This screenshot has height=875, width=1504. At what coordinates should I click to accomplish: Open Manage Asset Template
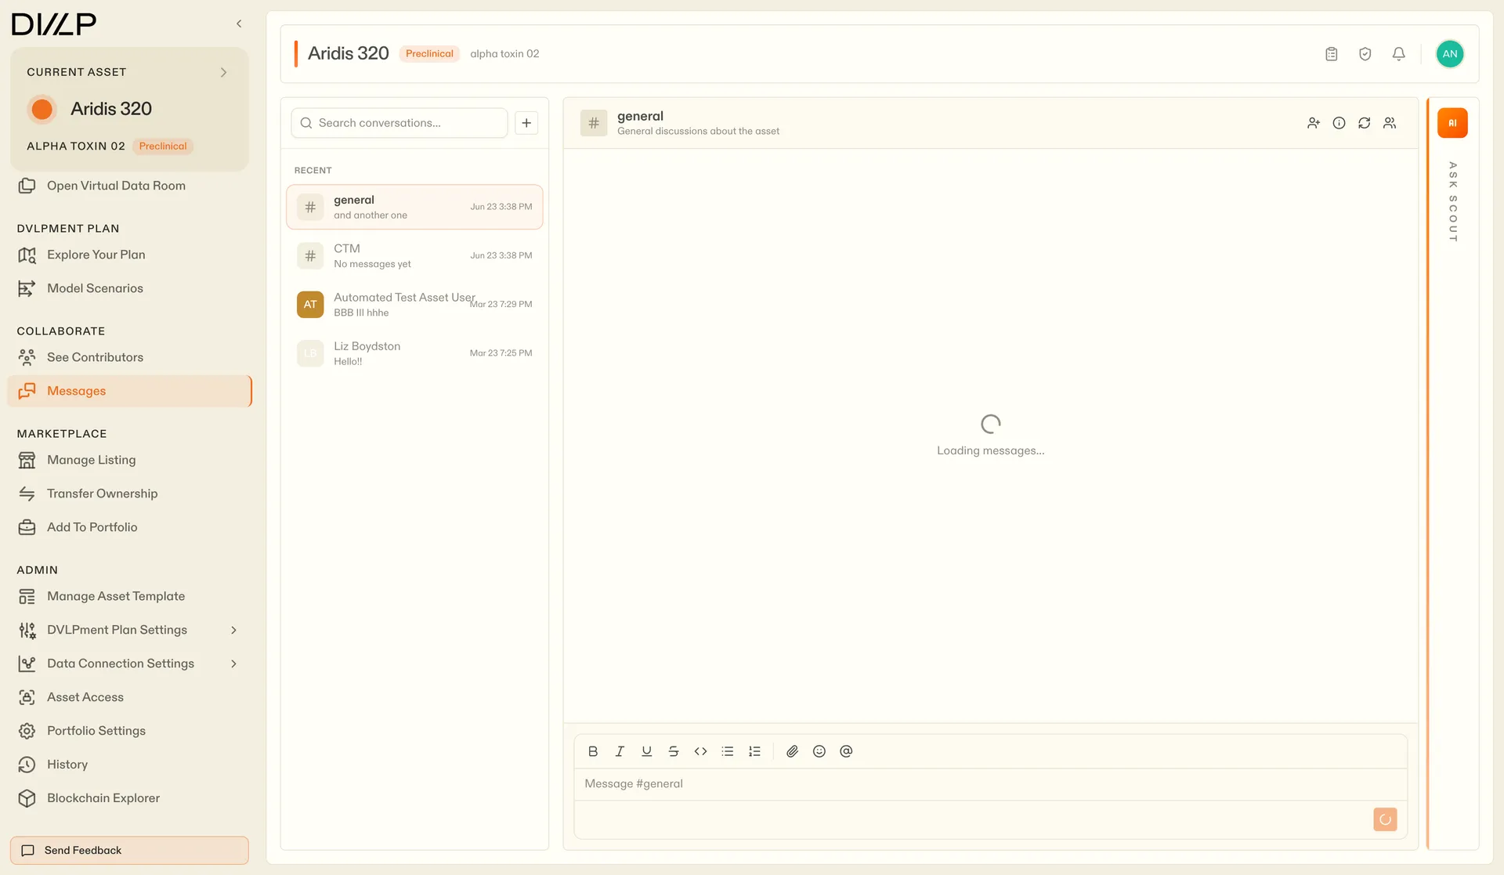coord(116,596)
